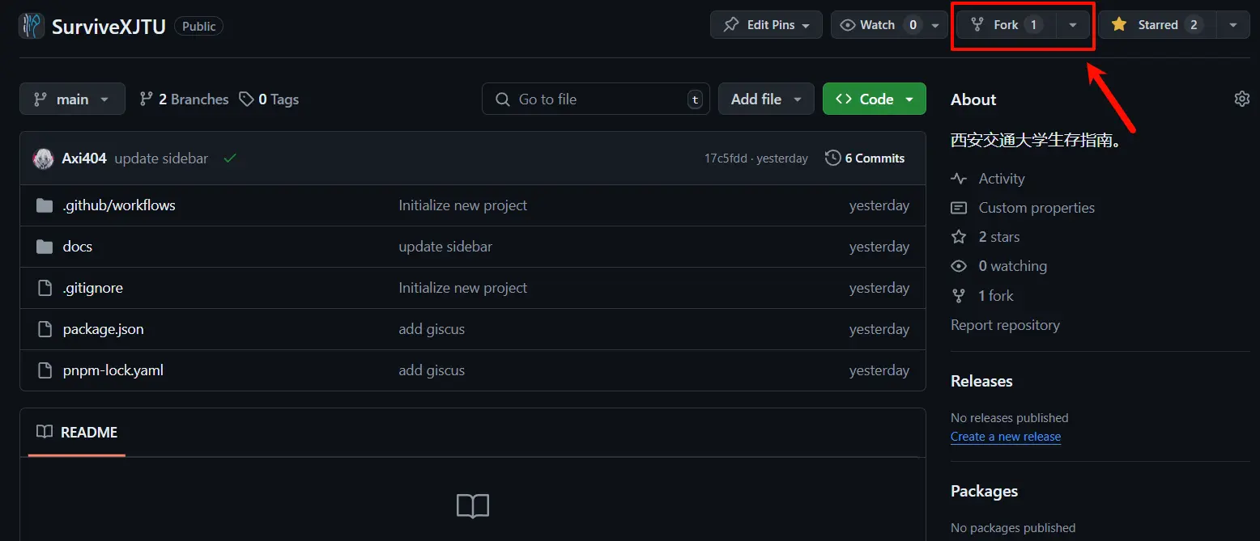Viewport: 1260px width, 541px height.
Task: View the 2 Branches link
Action: tap(185, 99)
